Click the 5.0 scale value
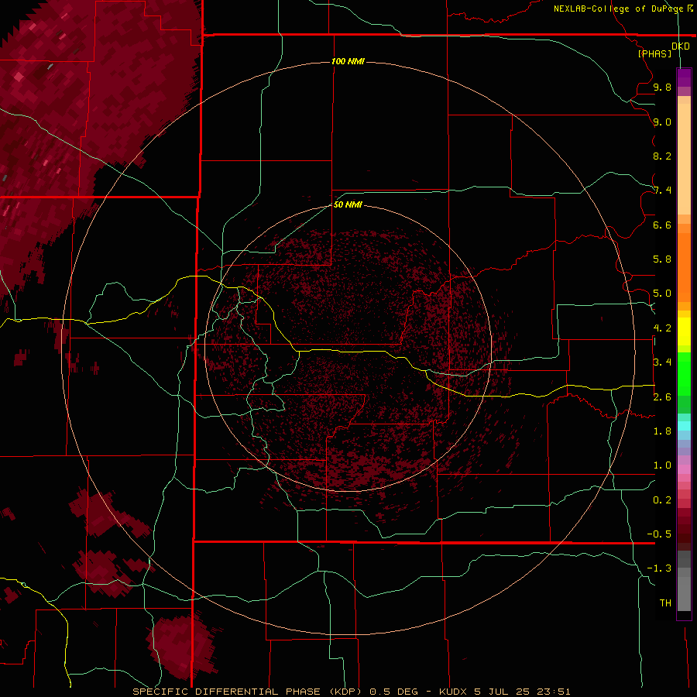This screenshot has width=697, height=697. coord(662,294)
